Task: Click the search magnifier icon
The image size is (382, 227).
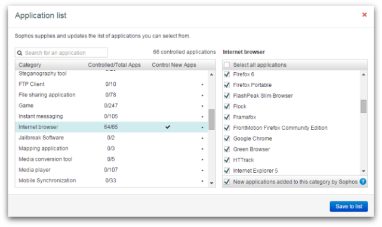Action: click(x=20, y=53)
